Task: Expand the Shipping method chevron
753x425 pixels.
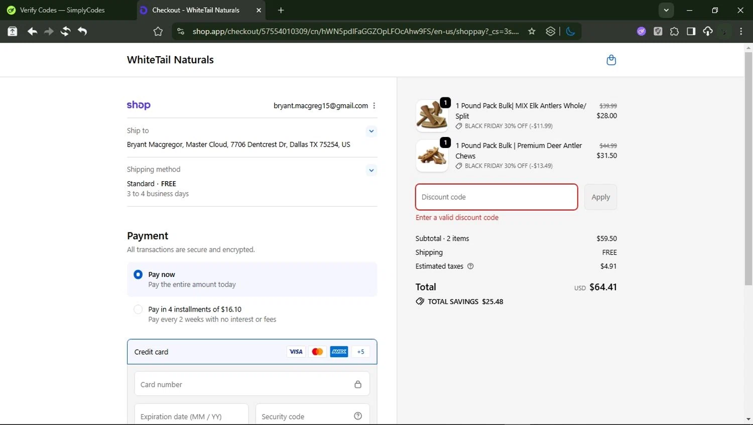Action: pos(371,170)
